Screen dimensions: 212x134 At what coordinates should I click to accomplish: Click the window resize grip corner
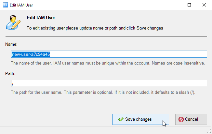click(x=209, y=131)
